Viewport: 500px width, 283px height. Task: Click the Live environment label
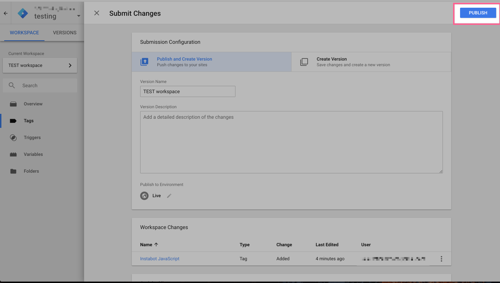157,196
